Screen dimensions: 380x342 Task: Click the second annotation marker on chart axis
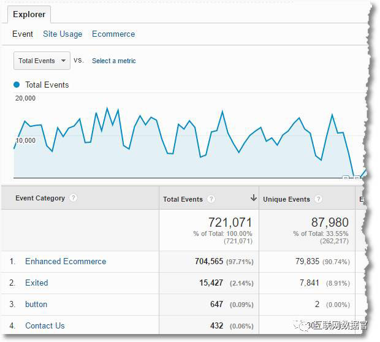tap(356, 178)
